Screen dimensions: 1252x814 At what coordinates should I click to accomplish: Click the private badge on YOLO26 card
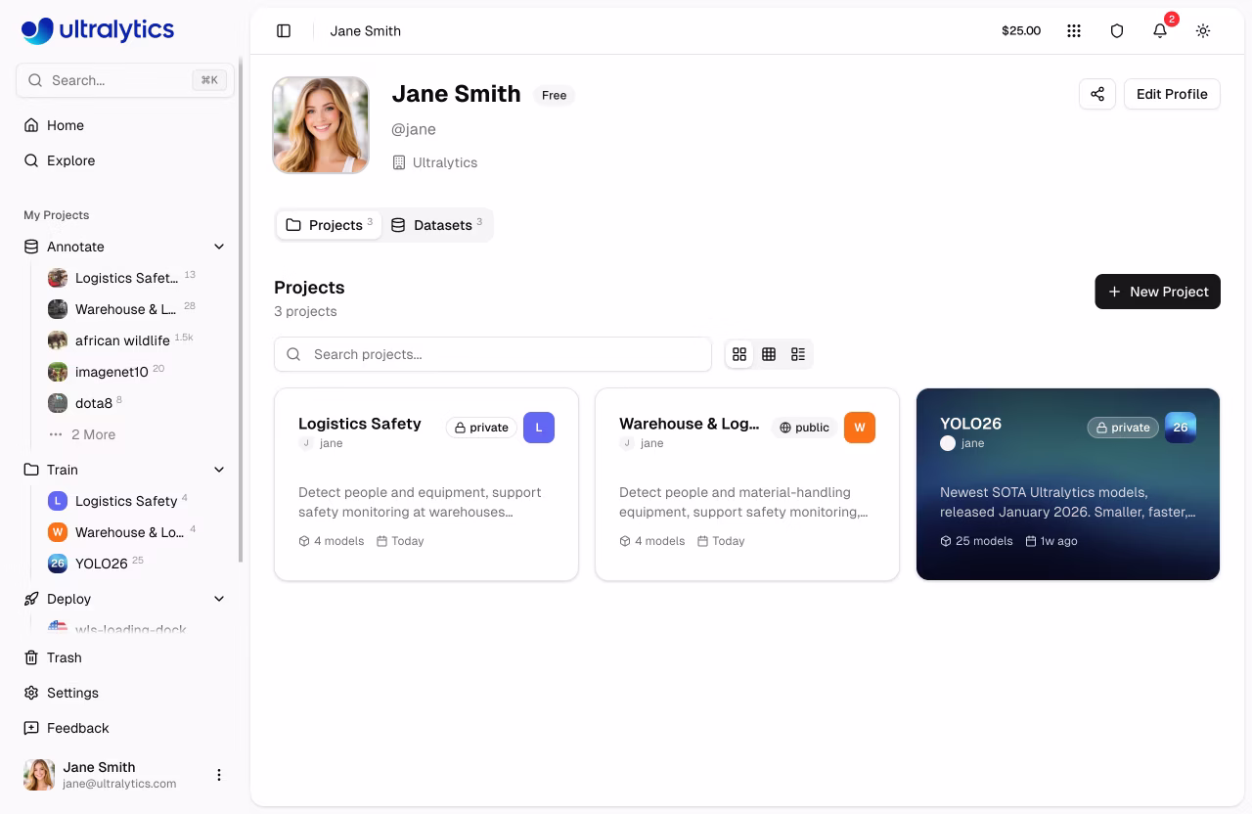pos(1123,428)
